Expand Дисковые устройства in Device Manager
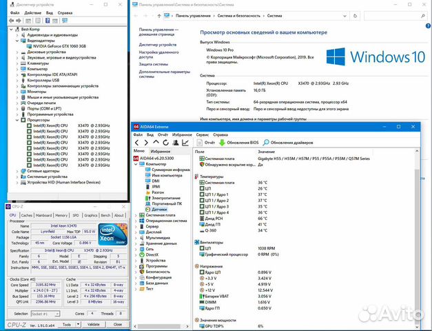Screen dimensions: 432x331 pos(17,52)
